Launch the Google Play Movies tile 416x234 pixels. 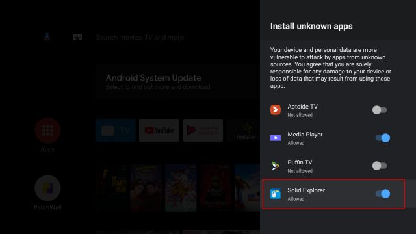203,130
